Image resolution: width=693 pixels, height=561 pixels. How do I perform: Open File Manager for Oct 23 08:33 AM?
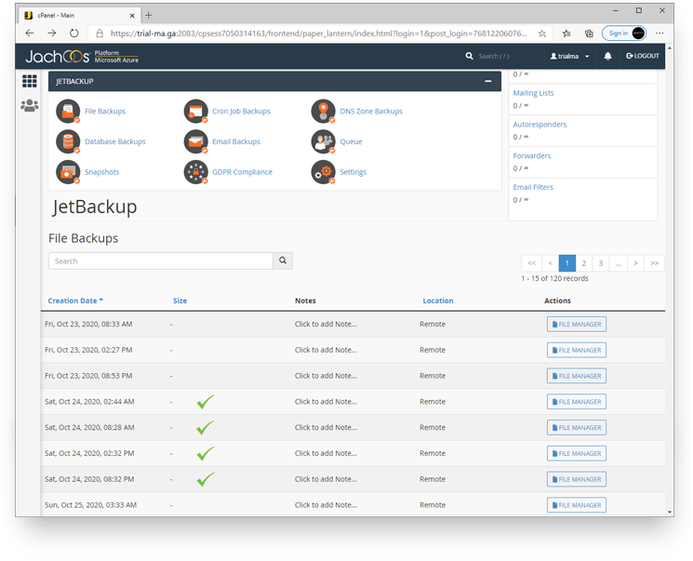point(577,324)
